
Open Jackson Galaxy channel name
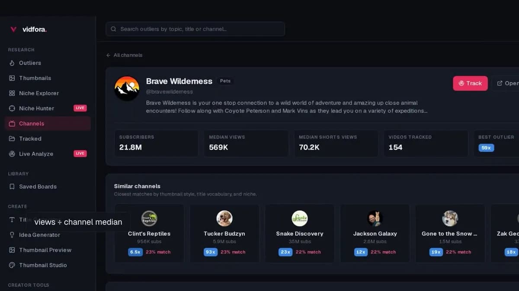pos(375,234)
